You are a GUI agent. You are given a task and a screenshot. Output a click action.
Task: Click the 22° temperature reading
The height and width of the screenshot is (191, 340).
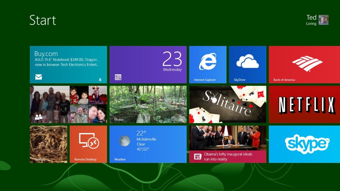pyautogui.click(x=141, y=133)
